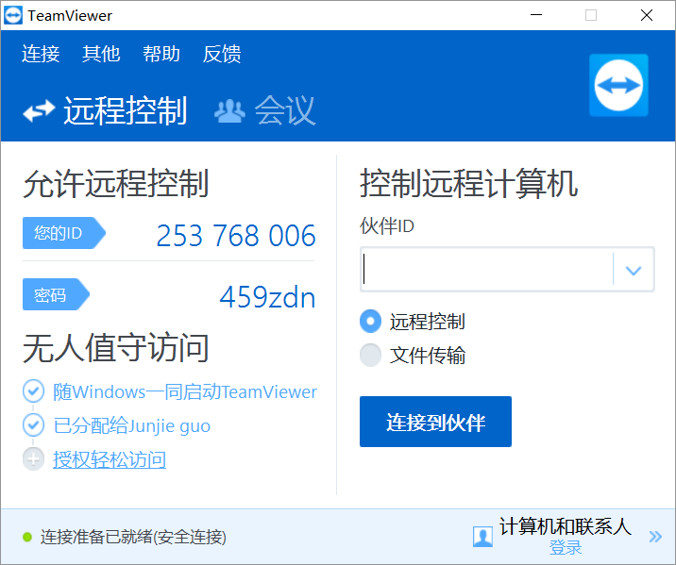Click 随Windows一同启动TeamViewer text link
The width and height of the screenshot is (676, 565).
[x=185, y=391]
